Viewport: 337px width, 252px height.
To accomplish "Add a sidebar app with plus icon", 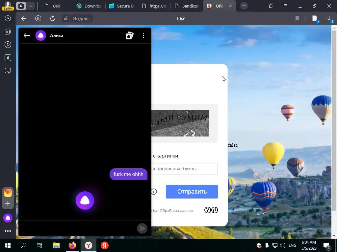I will [8, 203].
